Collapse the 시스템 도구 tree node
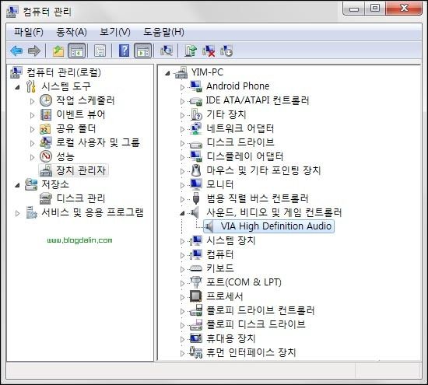The width and height of the screenshot is (428, 385). 17,87
